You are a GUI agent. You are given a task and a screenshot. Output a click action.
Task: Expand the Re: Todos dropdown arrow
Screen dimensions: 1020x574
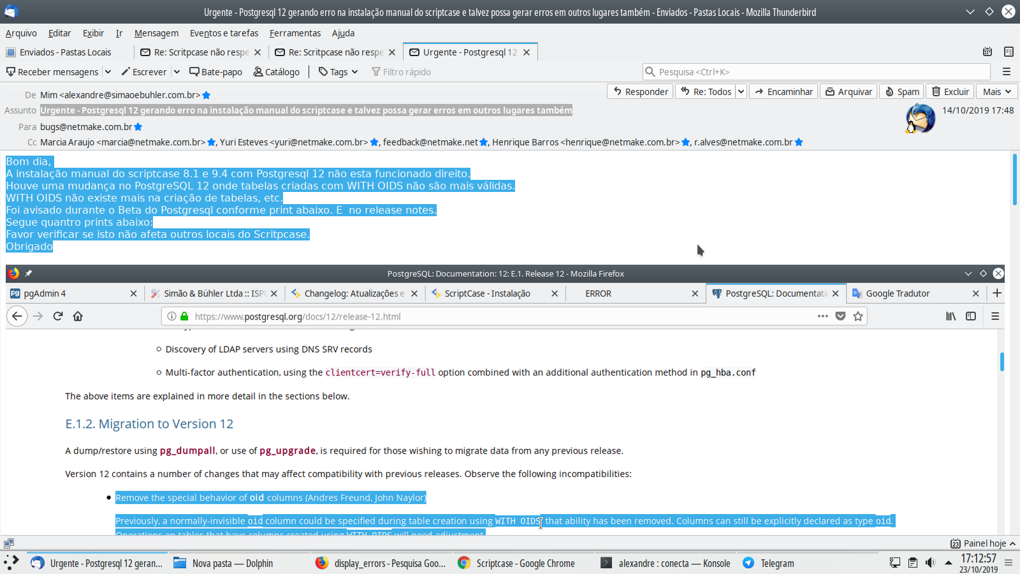pos(741,92)
